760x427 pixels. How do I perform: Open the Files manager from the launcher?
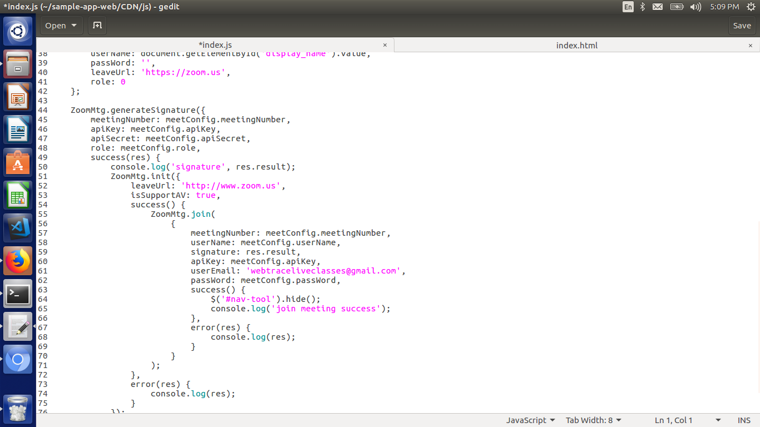click(18, 64)
